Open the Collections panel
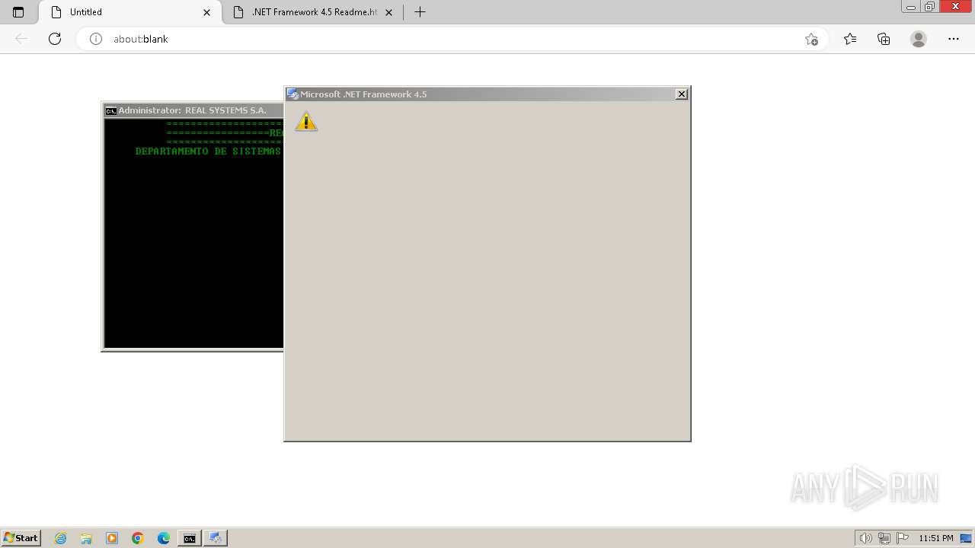Screen dimensions: 975x548 point(884,39)
